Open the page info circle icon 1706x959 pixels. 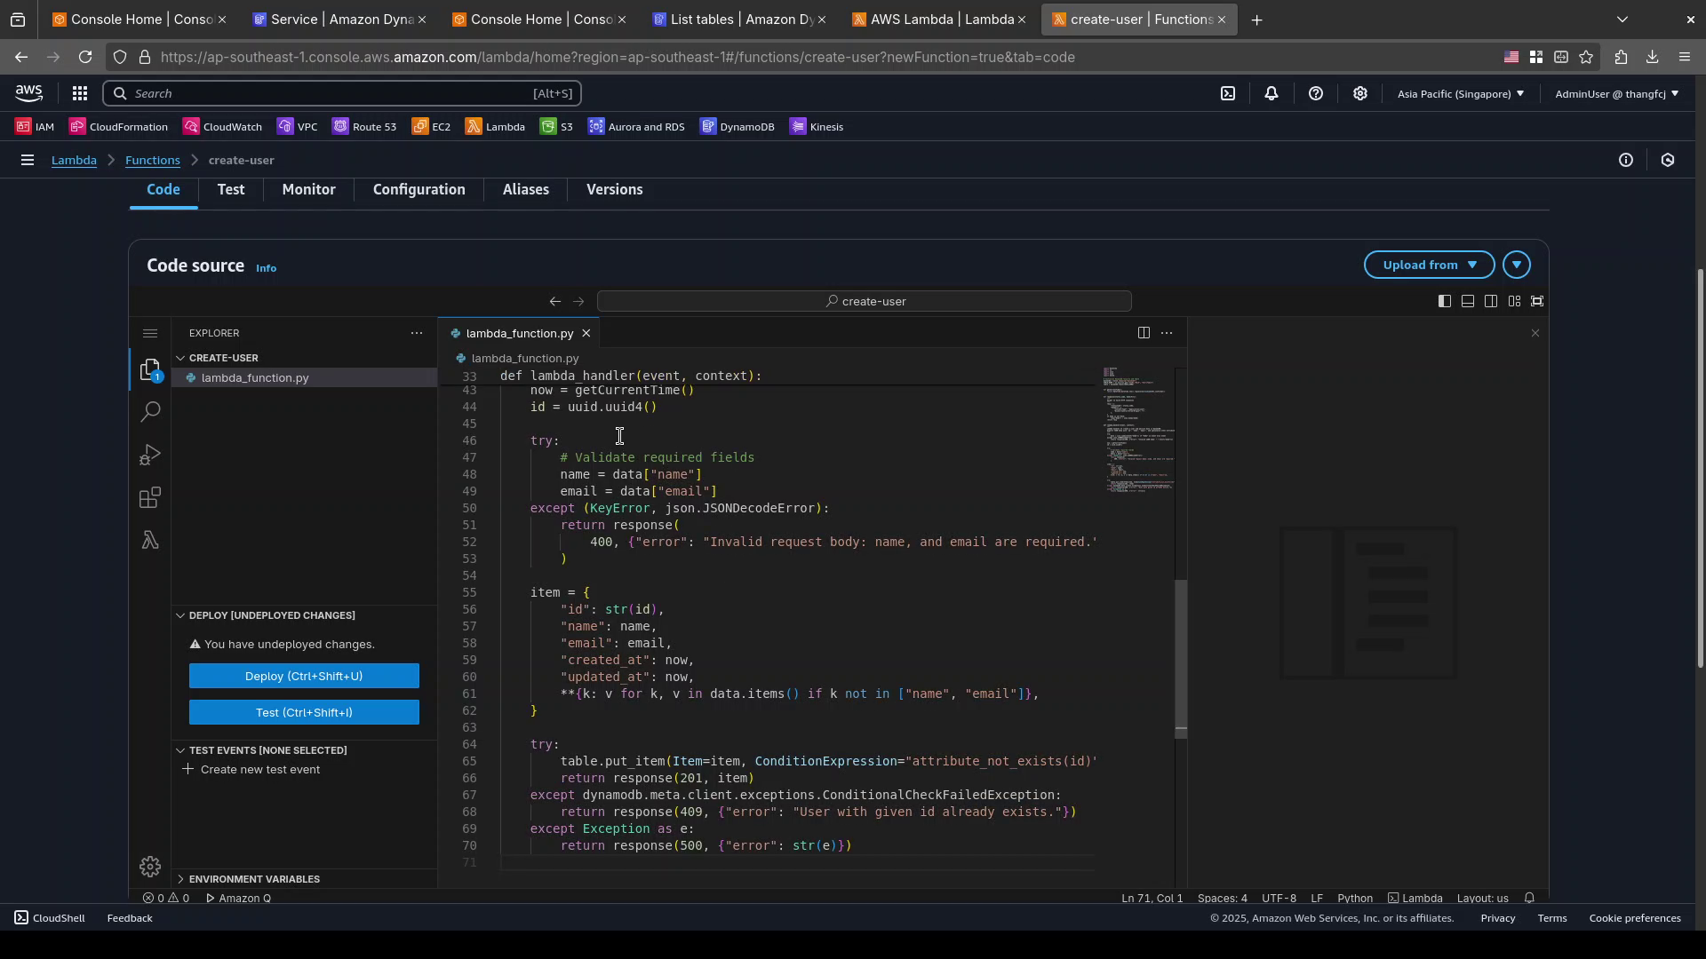click(1626, 161)
